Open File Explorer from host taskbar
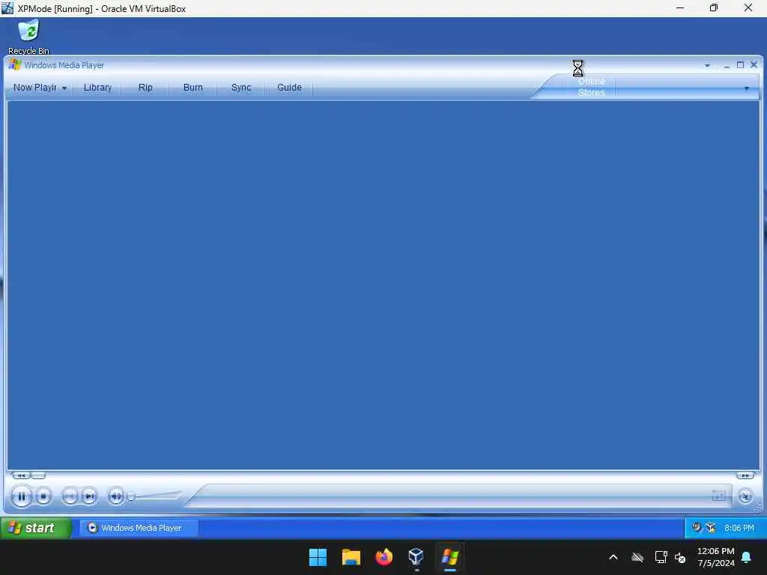This screenshot has height=575, width=767. point(351,557)
